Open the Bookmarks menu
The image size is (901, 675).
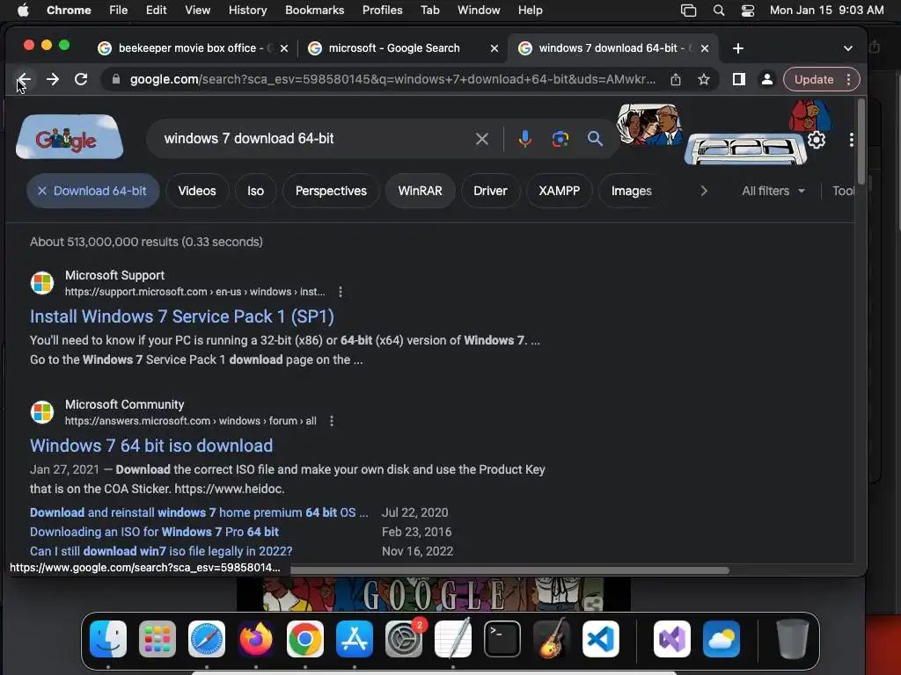pyautogui.click(x=314, y=11)
